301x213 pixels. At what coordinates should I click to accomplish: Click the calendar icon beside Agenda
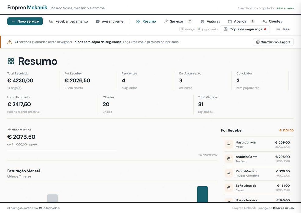coord(230,21)
